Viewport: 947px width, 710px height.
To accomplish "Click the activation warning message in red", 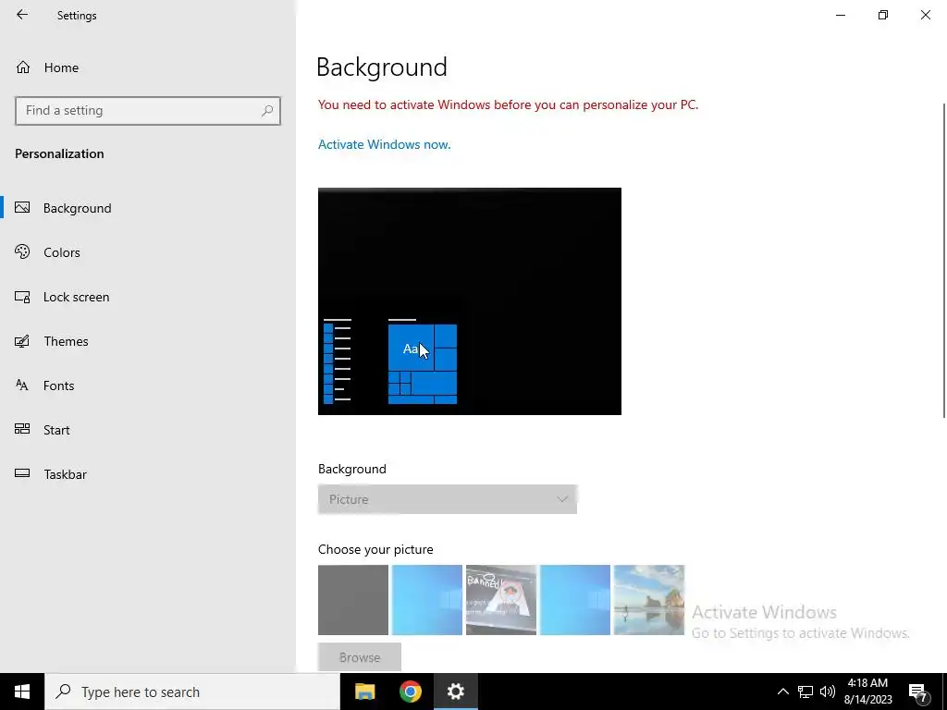I will [508, 104].
